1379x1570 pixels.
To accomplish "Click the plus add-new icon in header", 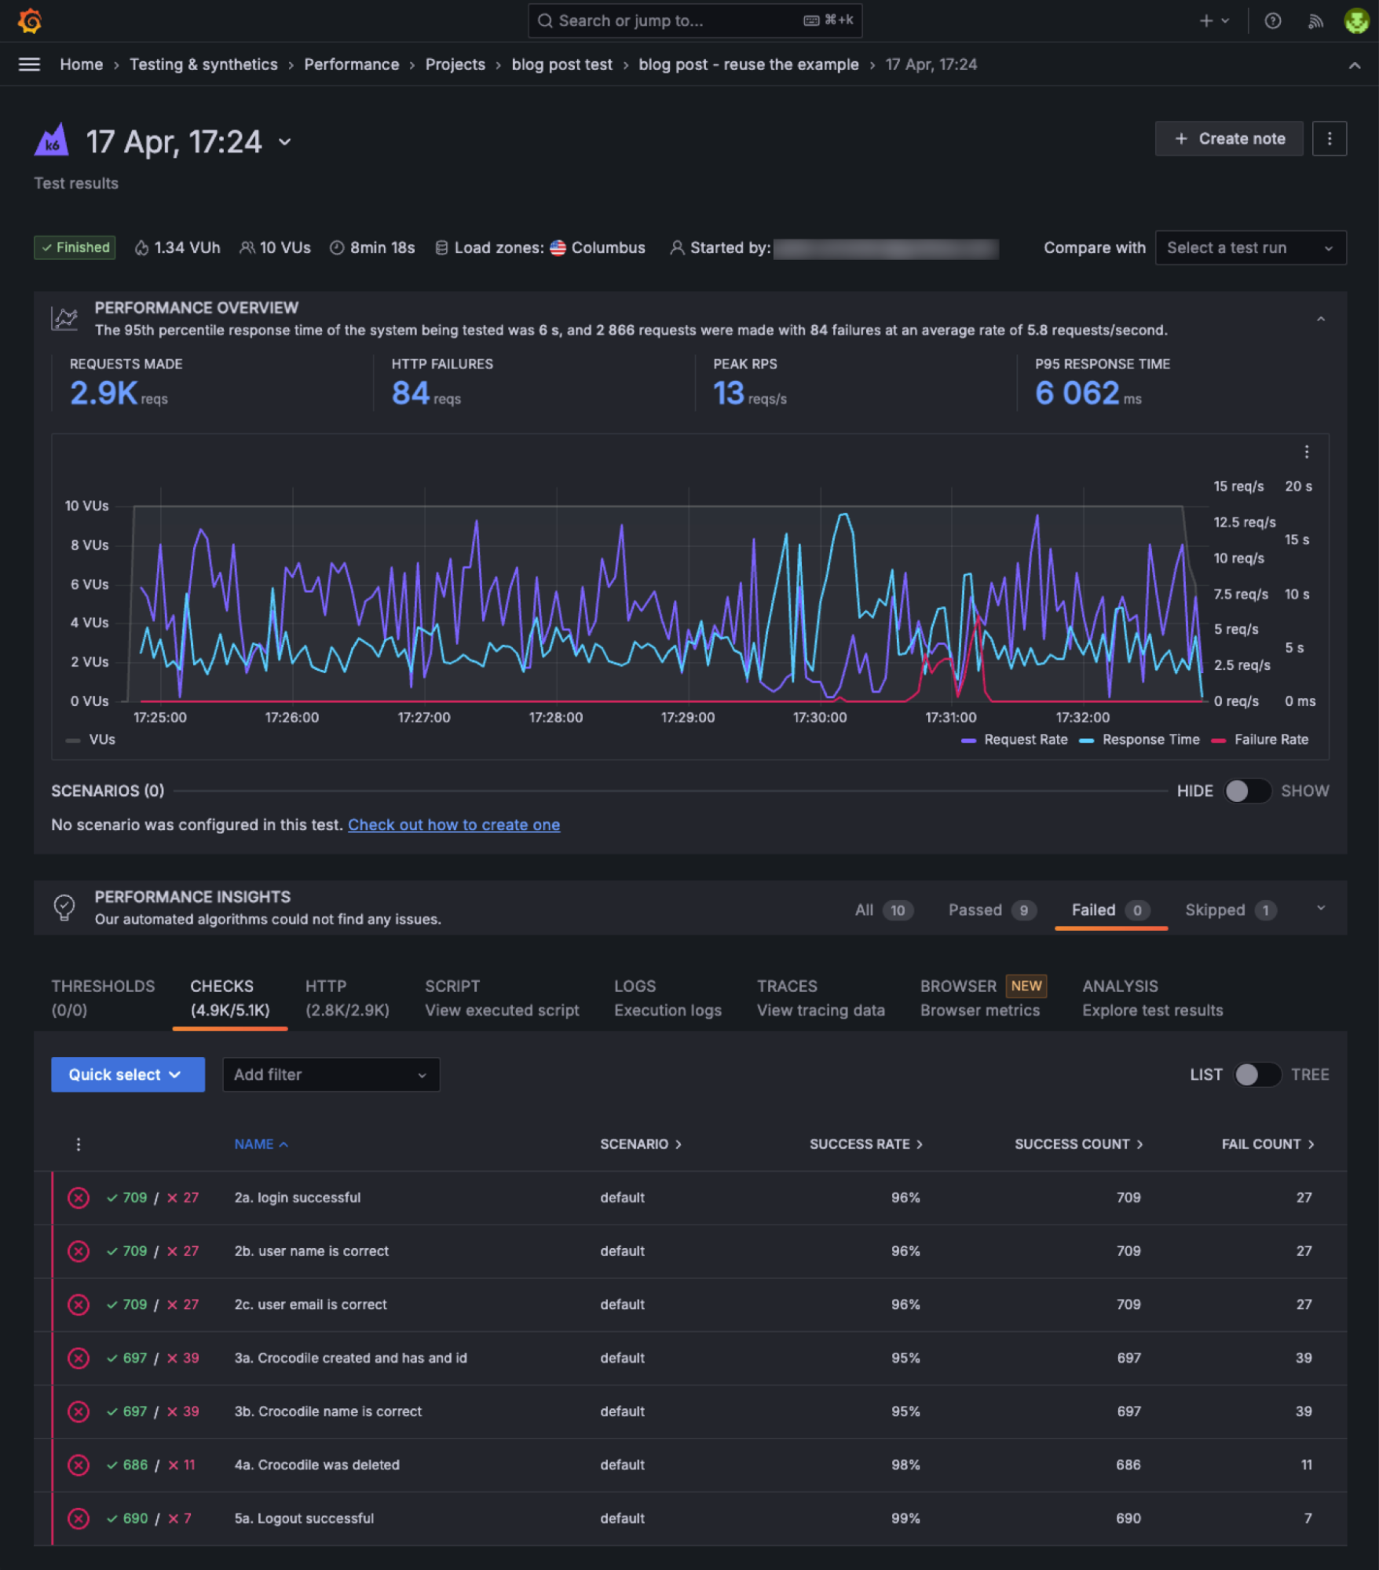I will coord(1206,21).
